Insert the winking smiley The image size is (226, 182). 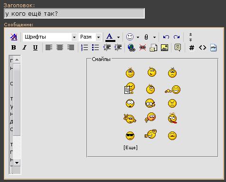coord(152,72)
